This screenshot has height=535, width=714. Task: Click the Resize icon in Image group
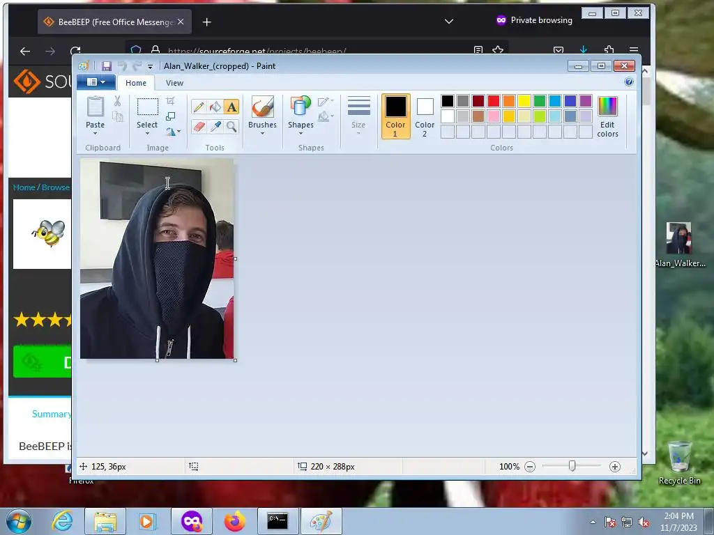coord(170,116)
